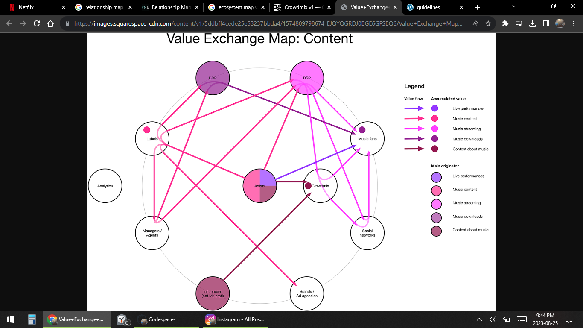
Task: Open the 'Instagram - All Pos...' taskbar window
Action: click(235, 319)
